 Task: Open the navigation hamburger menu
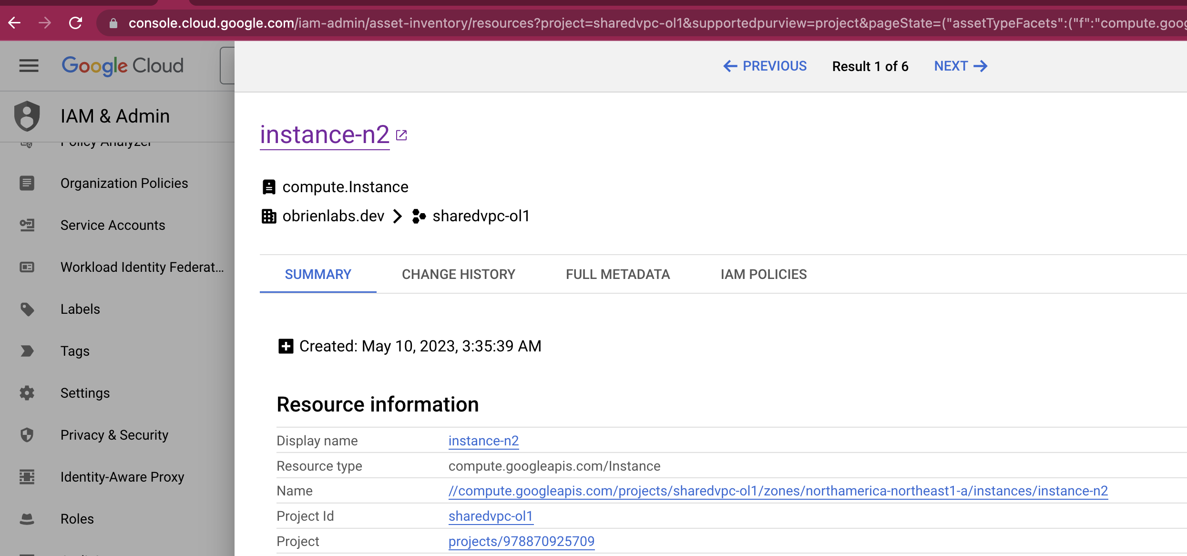coord(28,66)
